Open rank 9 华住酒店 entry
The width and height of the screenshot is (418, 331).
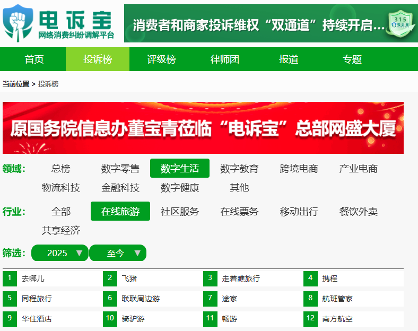click(x=53, y=319)
